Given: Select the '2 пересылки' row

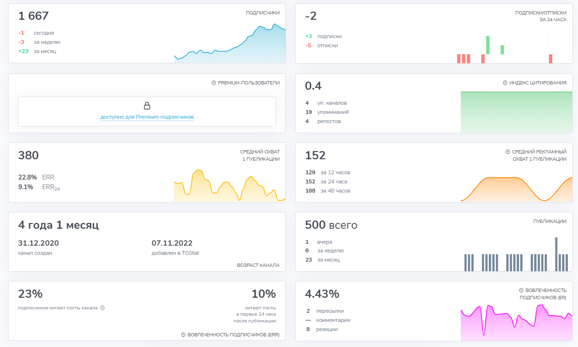Looking at the screenshot, I should click(x=324, y=311).
